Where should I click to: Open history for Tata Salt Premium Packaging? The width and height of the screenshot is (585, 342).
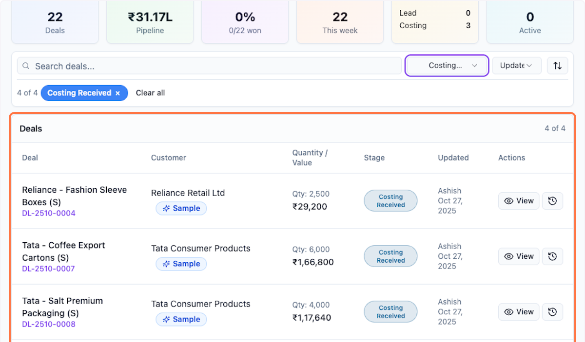point(552,312)
